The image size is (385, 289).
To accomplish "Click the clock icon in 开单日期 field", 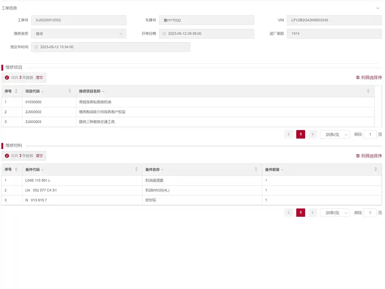I will click(x=164, y=33).
